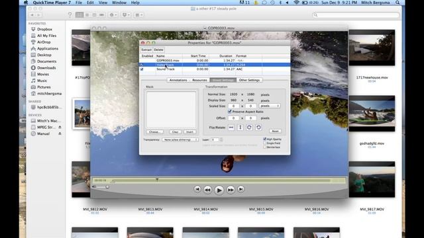Open the Window menu
This screenshot has height=238, width=424.
[119, 3]
